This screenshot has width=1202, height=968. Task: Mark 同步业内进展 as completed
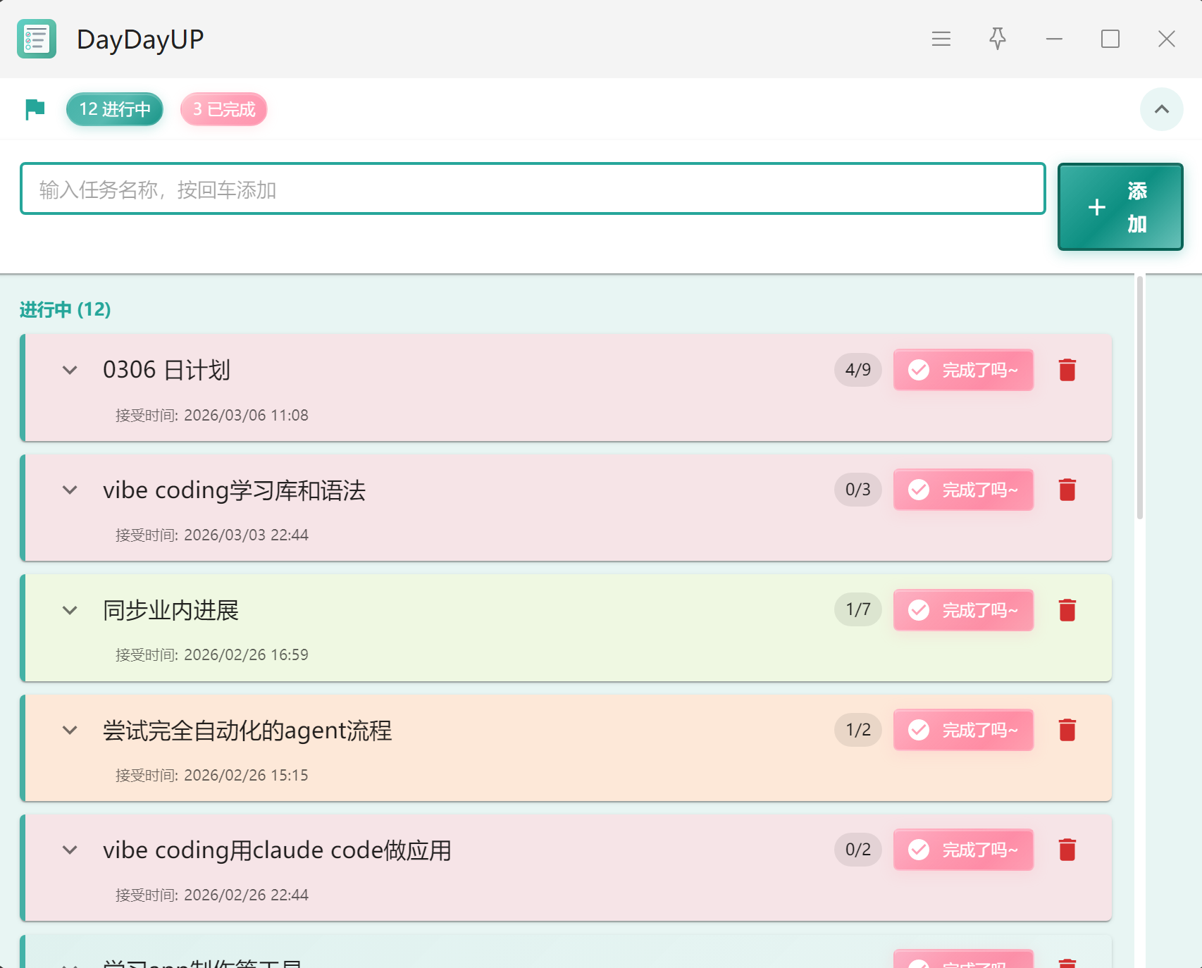click(x=962, y=610)
